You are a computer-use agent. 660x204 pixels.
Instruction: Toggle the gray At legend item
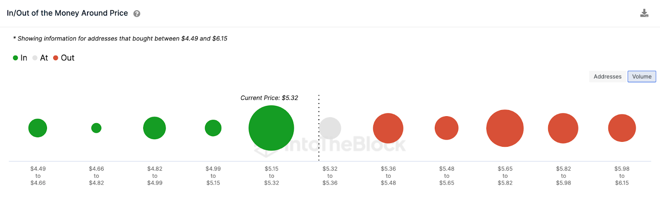click(x=40, y=58)
